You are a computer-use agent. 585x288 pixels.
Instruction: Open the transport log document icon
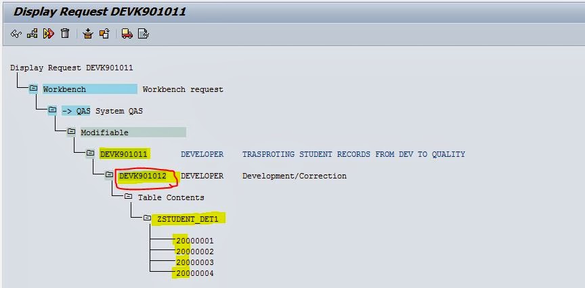144,34
